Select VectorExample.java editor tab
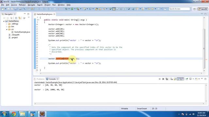This screenshot has width=209, height=117. (44, 14)
